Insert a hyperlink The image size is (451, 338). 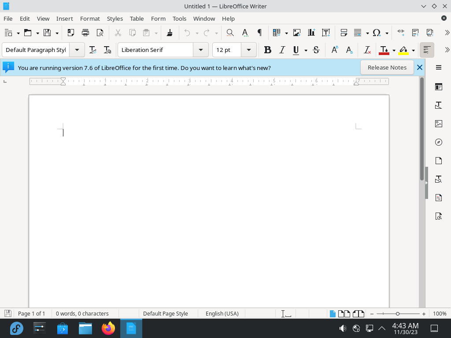[x=401, y=33]
